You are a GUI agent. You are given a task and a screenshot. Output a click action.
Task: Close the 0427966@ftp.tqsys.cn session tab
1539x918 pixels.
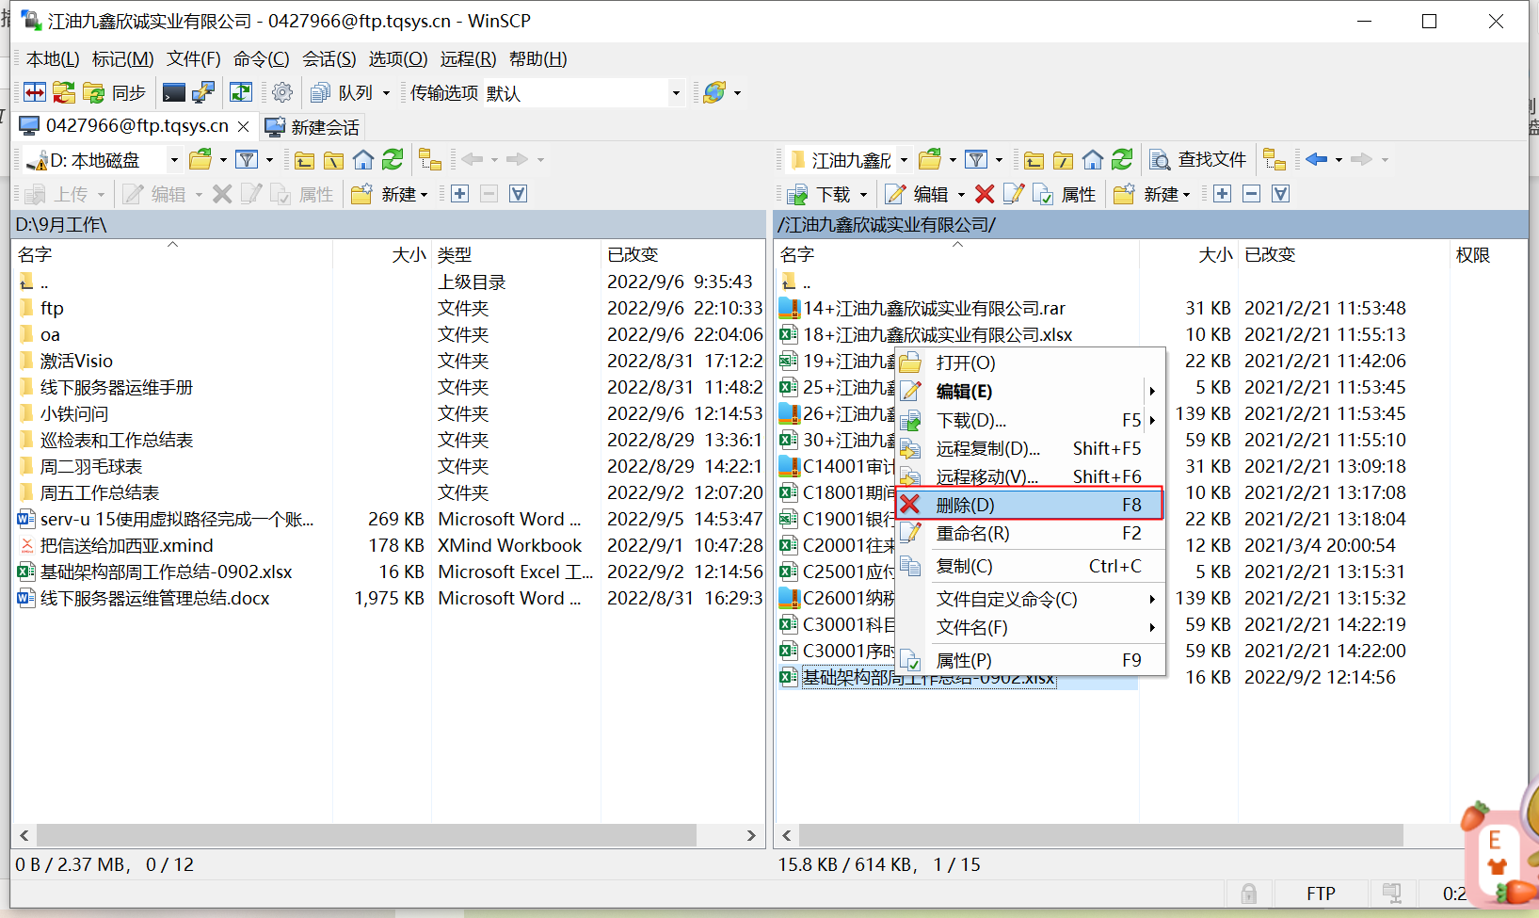244,126
